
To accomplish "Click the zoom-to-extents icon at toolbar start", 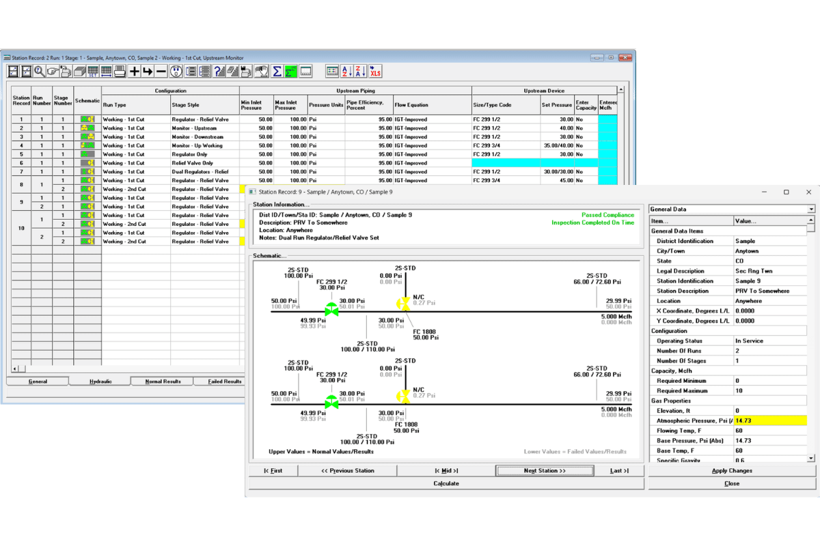I will (x=14, y=71).
